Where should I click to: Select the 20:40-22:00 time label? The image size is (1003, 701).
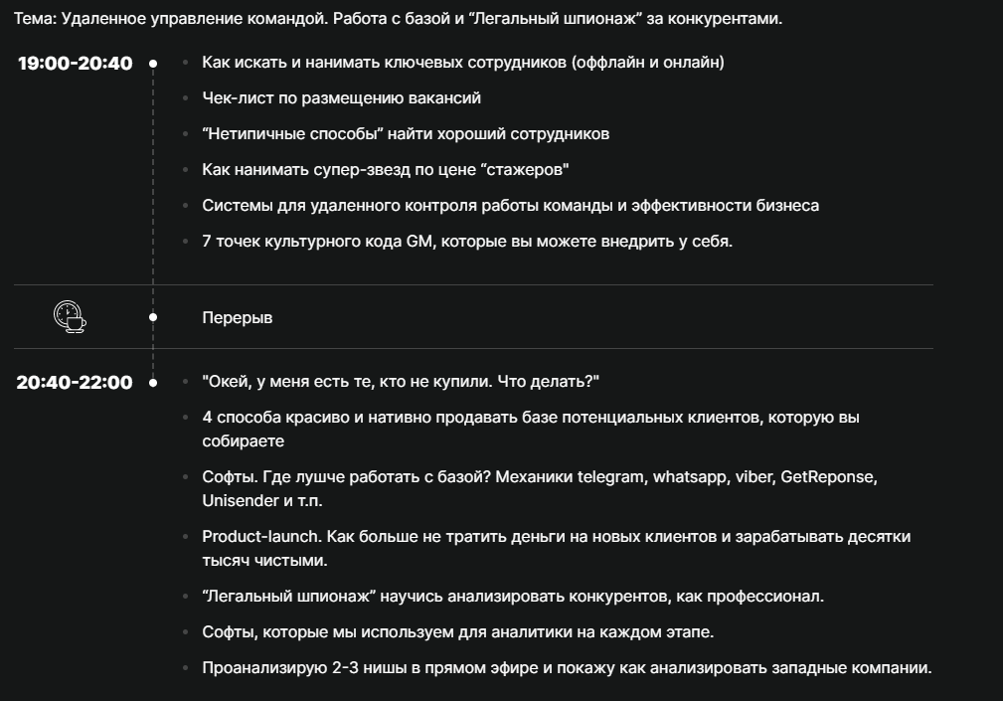(75, 383)
